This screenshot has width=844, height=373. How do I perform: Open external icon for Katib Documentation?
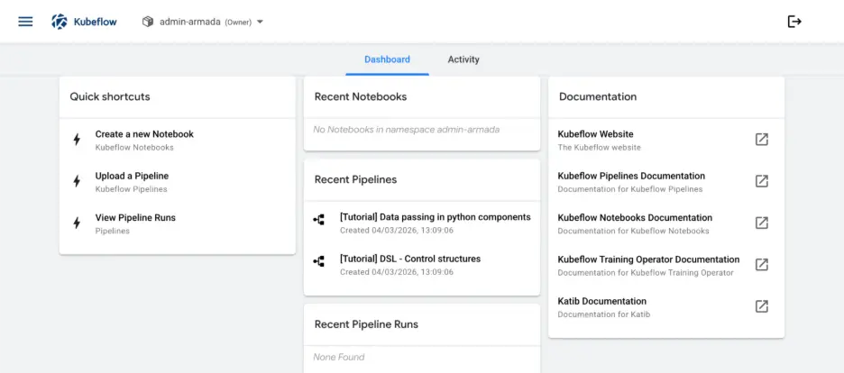click(762, 306)
